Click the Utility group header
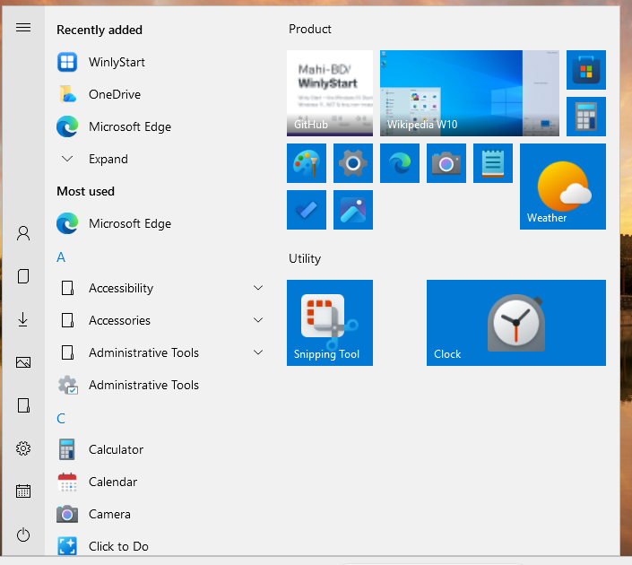 [x=305, y=258]
